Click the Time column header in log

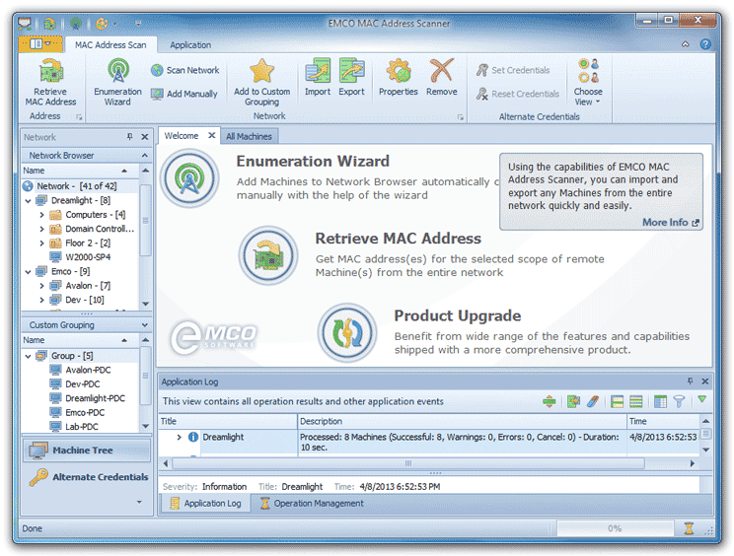pyautogui.click(x=662, y=421)
